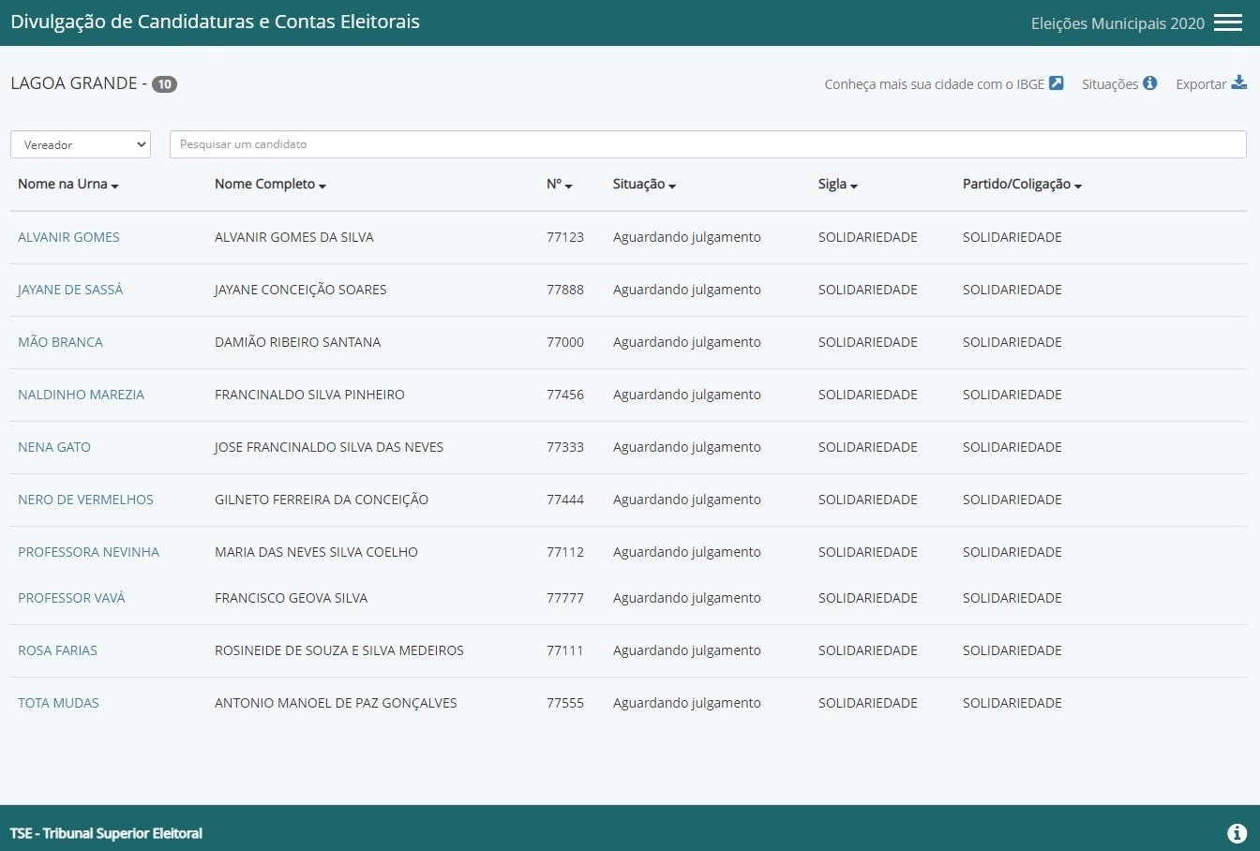
Task: Click the candidate count badge 10
Action: click(x=164, y=84)
